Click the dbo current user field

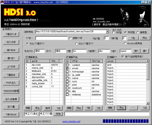tap(104, 51)
